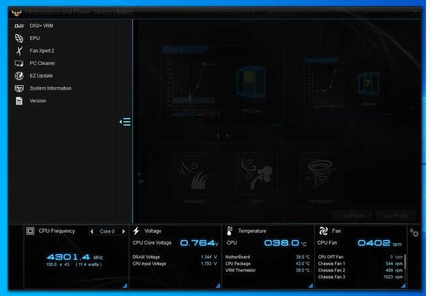Click the Chassis Fan 1 row
The height and width of the screenshot is (296, 431).
(360, 264)
